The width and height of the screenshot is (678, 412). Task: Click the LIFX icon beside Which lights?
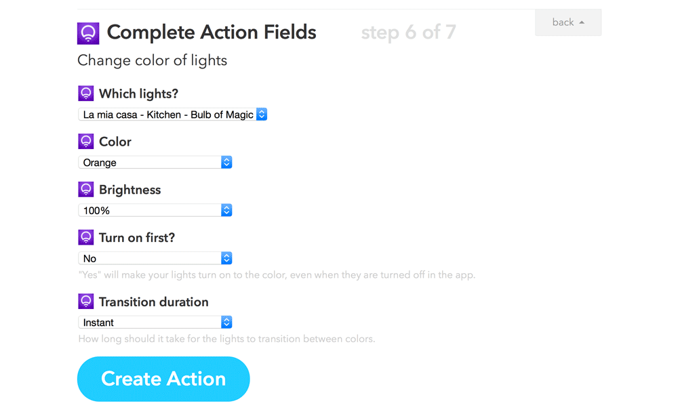tap(86, 94)
